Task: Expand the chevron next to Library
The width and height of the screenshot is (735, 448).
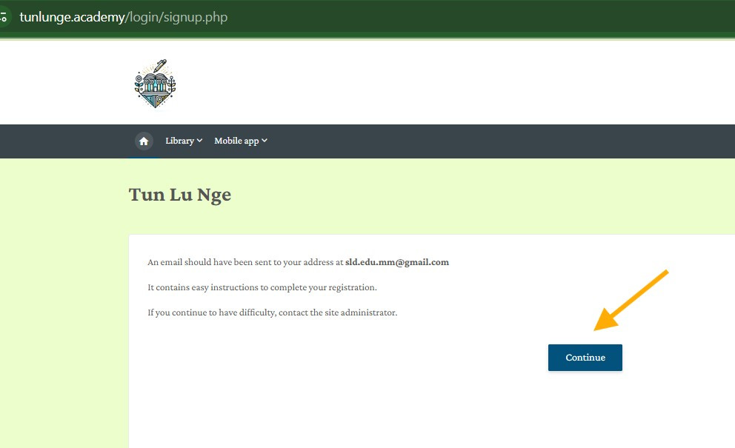Action: 200,141
